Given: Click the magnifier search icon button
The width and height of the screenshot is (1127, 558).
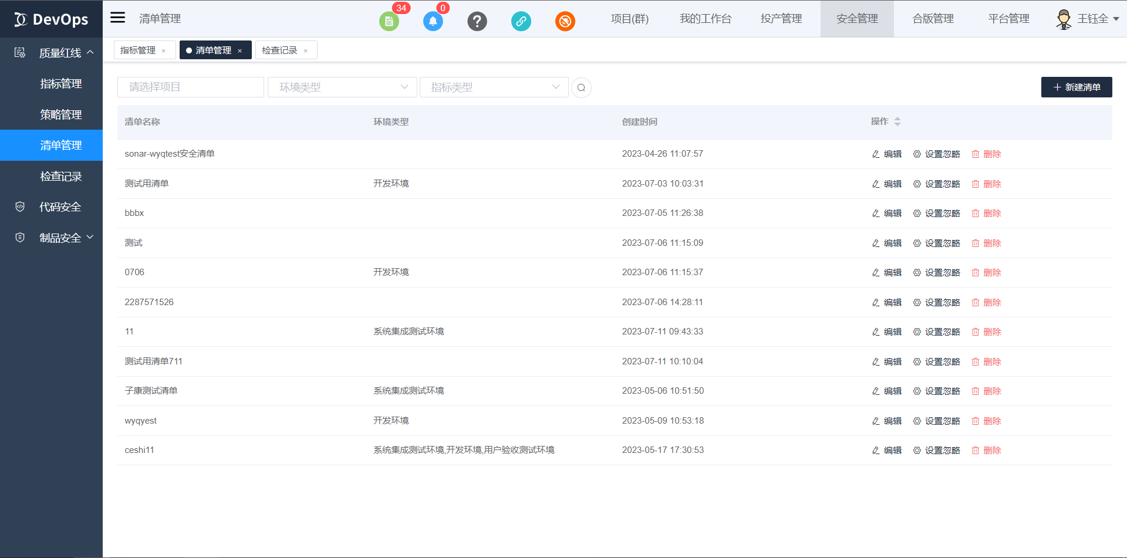Looking at the screenshot, I should point(581,87).
